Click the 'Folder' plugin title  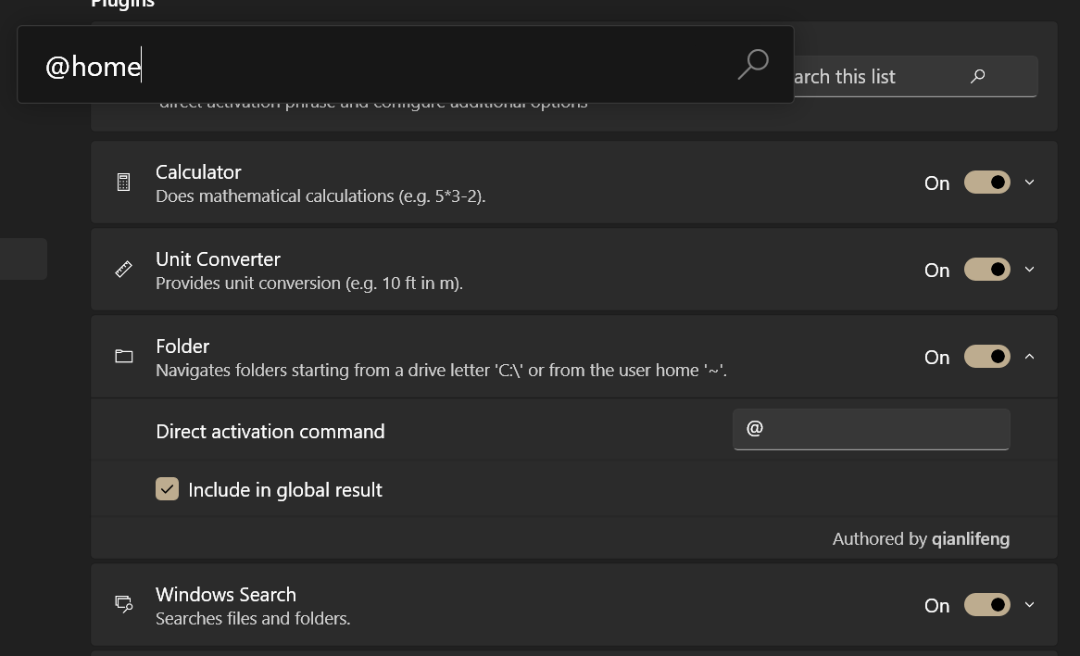182,346
